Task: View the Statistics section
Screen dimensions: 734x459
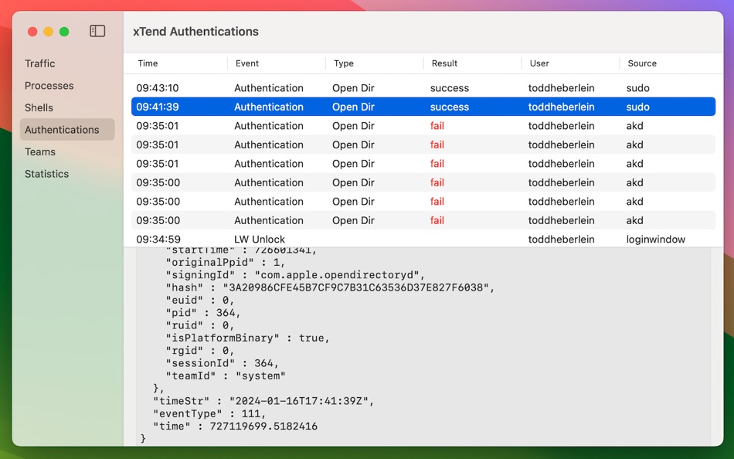Action: [x=46, y=174]
